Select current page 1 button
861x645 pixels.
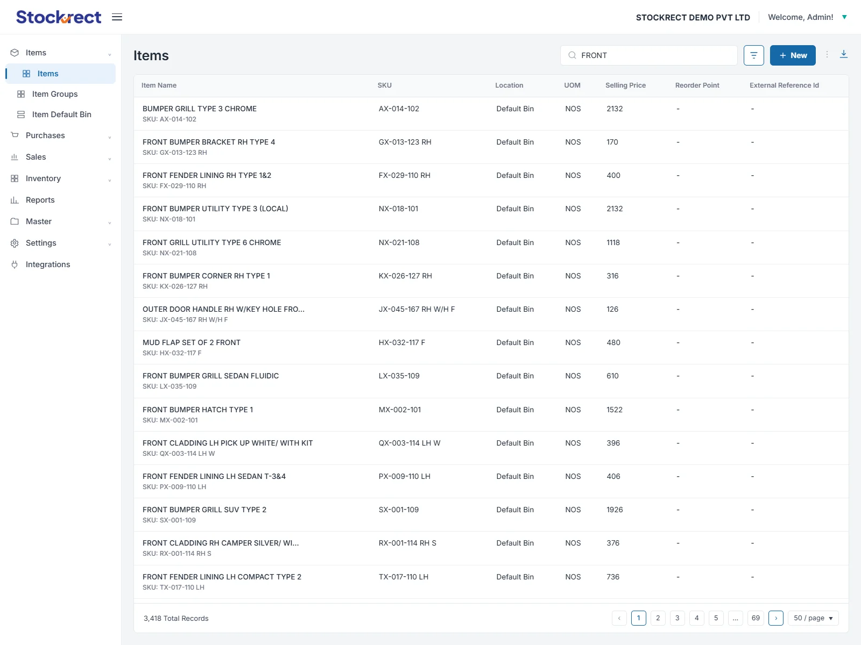[639, 618]
